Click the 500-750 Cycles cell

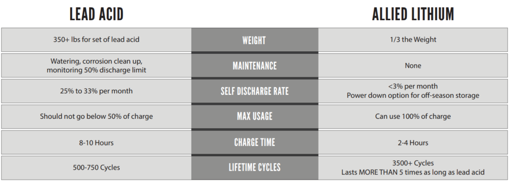(x=96, y=168)
